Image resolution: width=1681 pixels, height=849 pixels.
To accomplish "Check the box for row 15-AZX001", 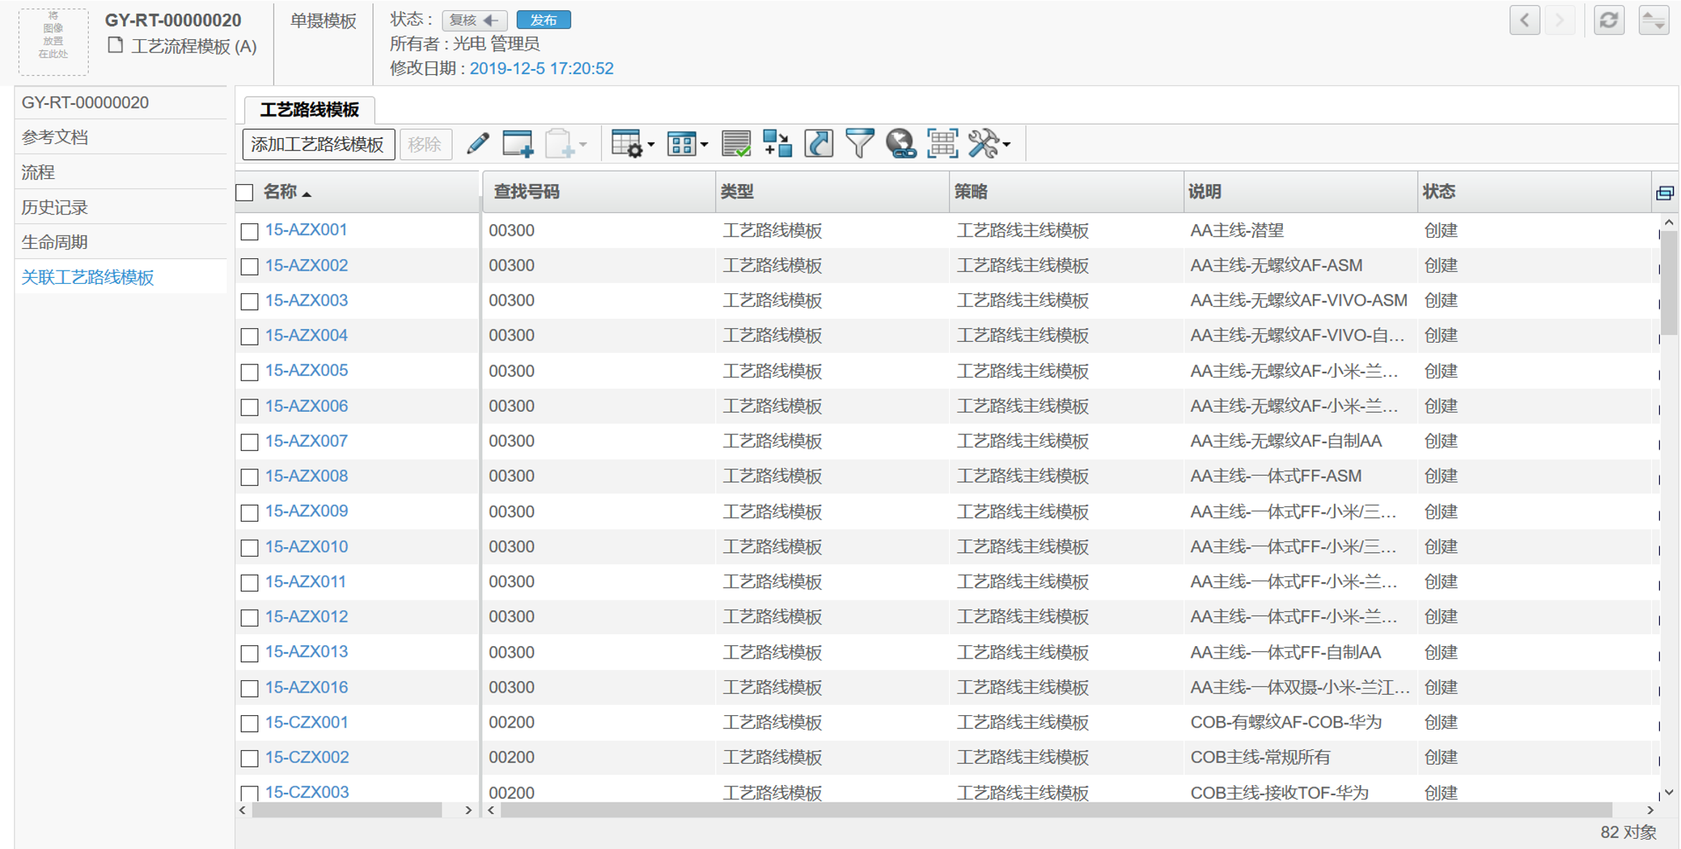I will click(x=250, y=231).
